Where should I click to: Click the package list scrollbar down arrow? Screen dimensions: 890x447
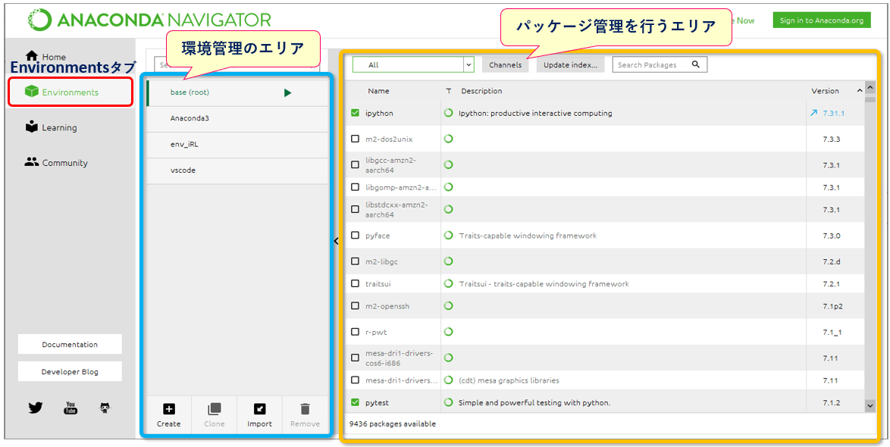click(870, 405)
